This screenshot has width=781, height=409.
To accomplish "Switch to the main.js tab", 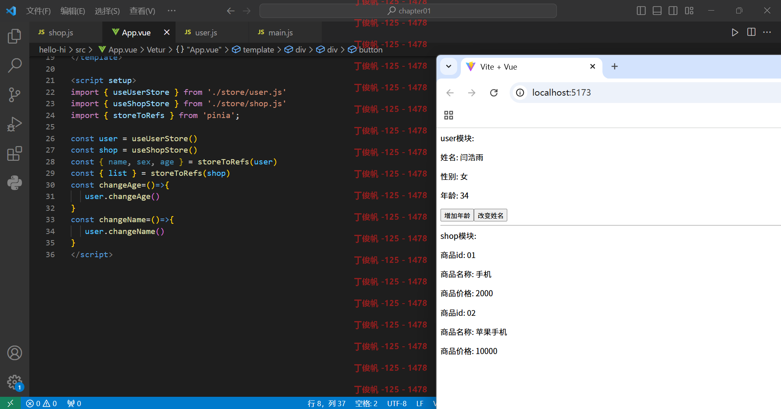I will click(285, 33).
